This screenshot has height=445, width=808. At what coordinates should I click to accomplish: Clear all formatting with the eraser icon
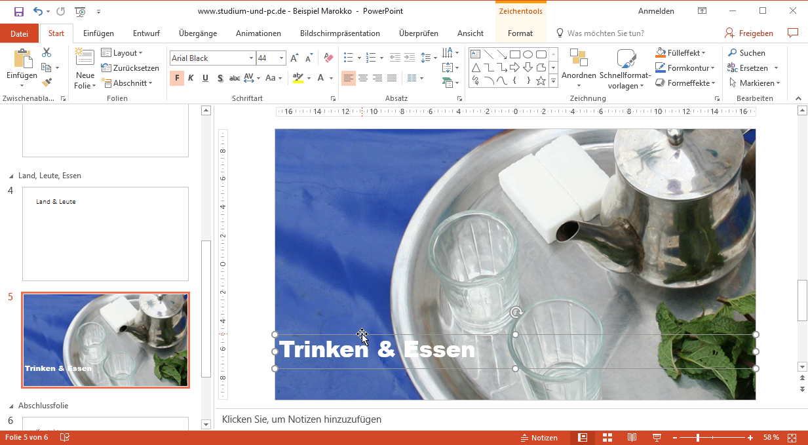tap(329, 58)
